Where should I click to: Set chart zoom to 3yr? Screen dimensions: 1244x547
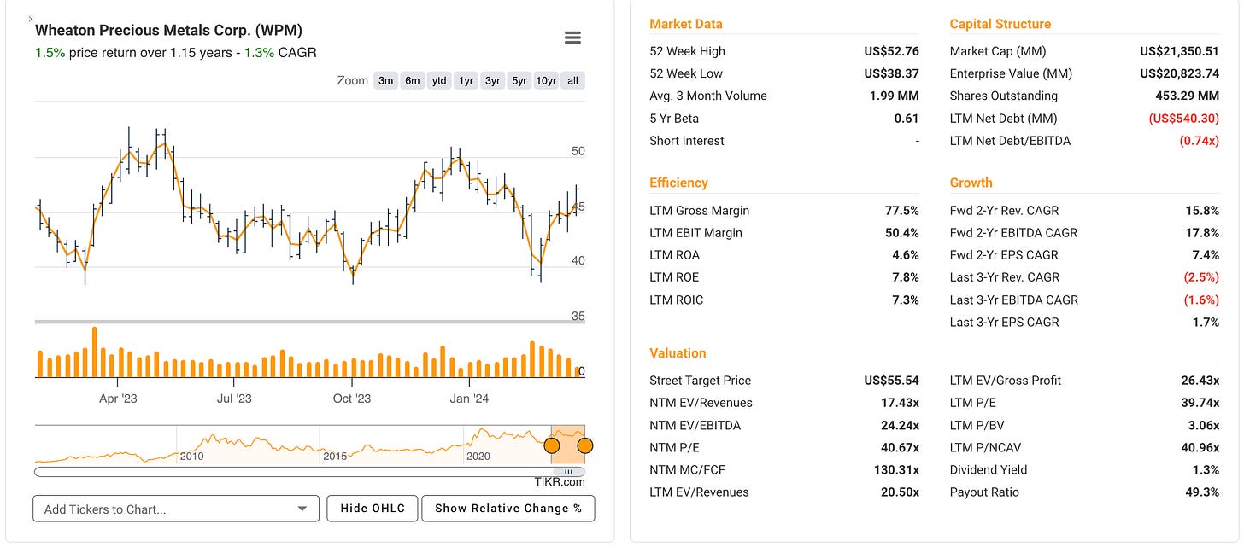click(x=492, y=81)
